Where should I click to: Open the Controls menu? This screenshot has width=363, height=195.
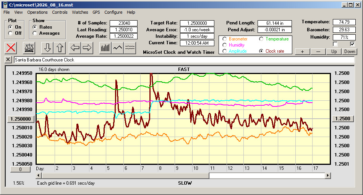click(60, 12)
